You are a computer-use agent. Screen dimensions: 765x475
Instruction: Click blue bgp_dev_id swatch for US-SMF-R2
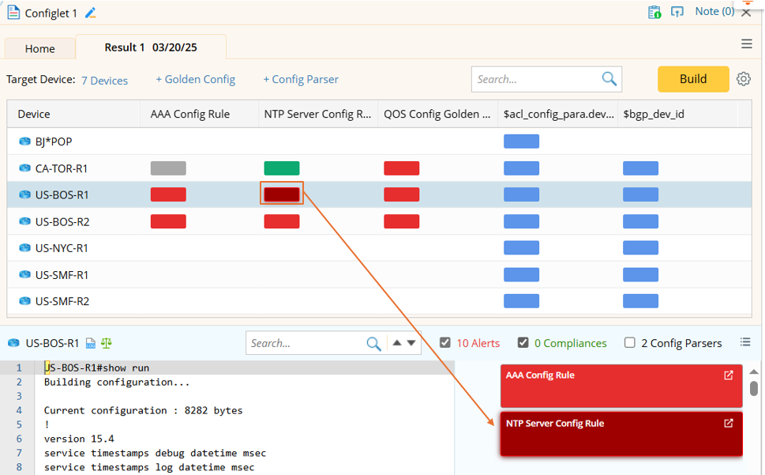pyautogui.click(x=640, y=301)
